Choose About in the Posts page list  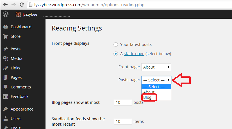(x=149, y=92)
